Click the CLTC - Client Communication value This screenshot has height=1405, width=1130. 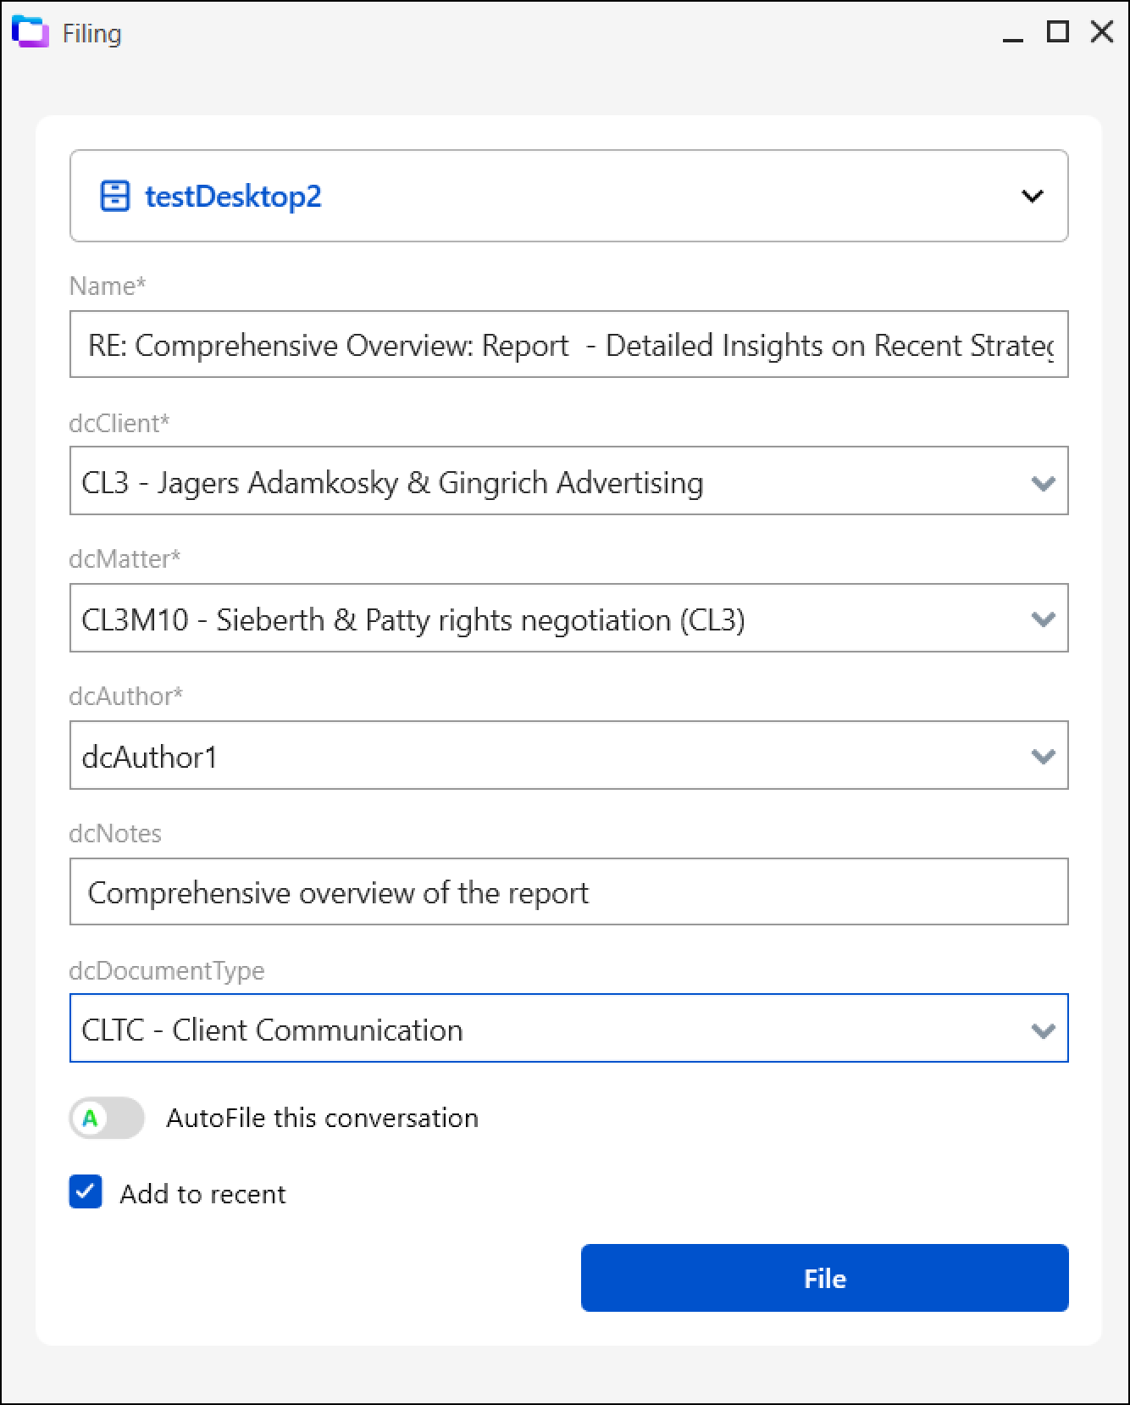pos(273,1030)
